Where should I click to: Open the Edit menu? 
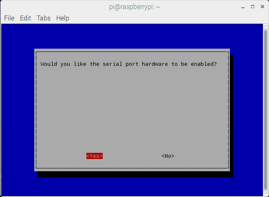pyautogui.click(x=25, y=18)
